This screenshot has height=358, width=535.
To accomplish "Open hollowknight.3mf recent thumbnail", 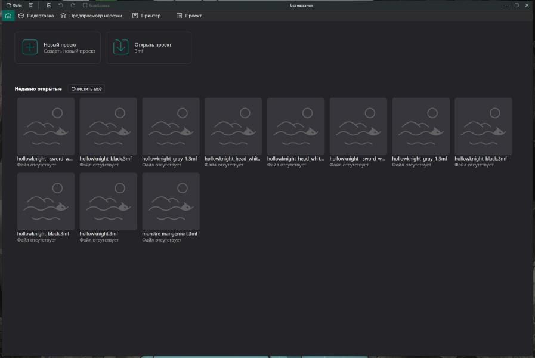I will point(108,202).
